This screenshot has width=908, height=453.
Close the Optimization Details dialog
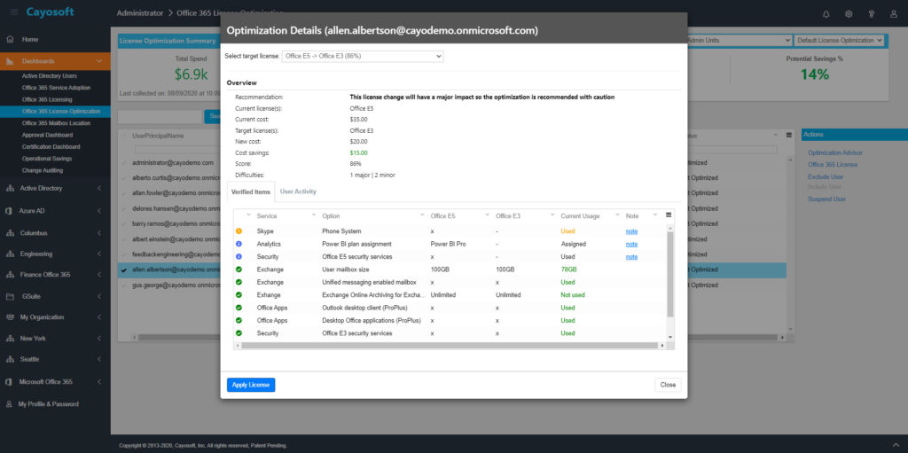pyautogui.click(x=668, y=385)
